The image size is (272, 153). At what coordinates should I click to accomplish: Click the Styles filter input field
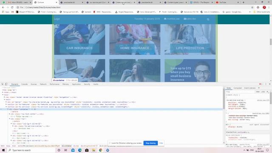240,92
